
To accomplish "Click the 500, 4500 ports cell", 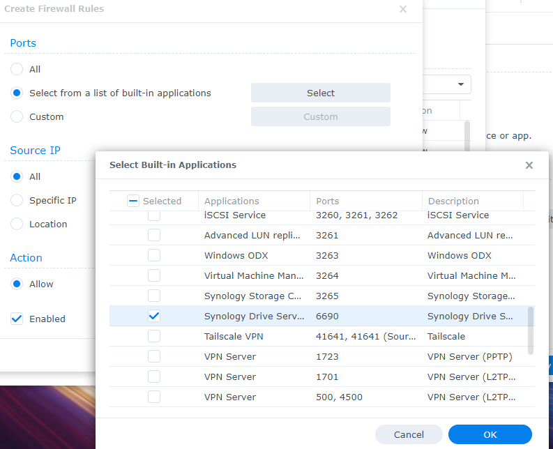I will click(x=339, y=397).
